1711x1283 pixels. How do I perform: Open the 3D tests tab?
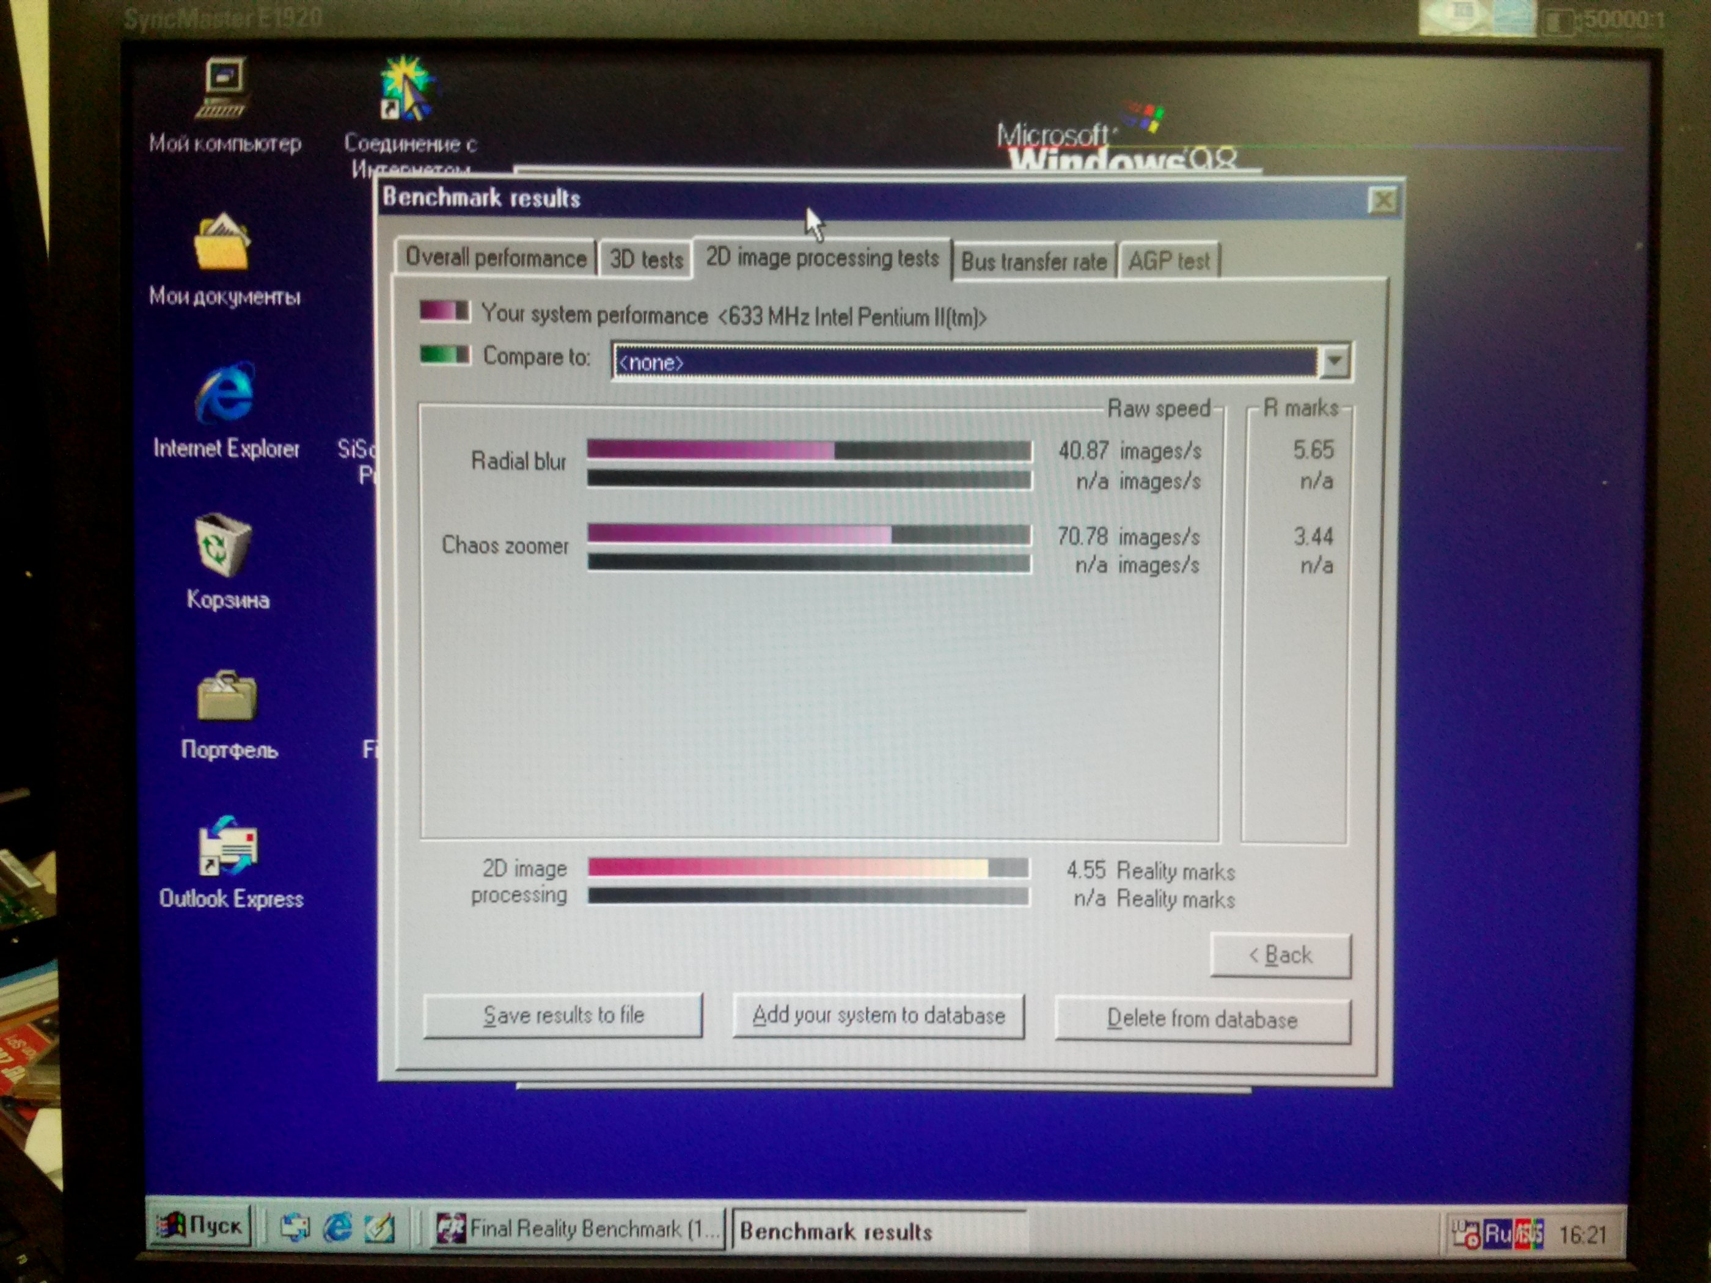(x=646, y=260)
